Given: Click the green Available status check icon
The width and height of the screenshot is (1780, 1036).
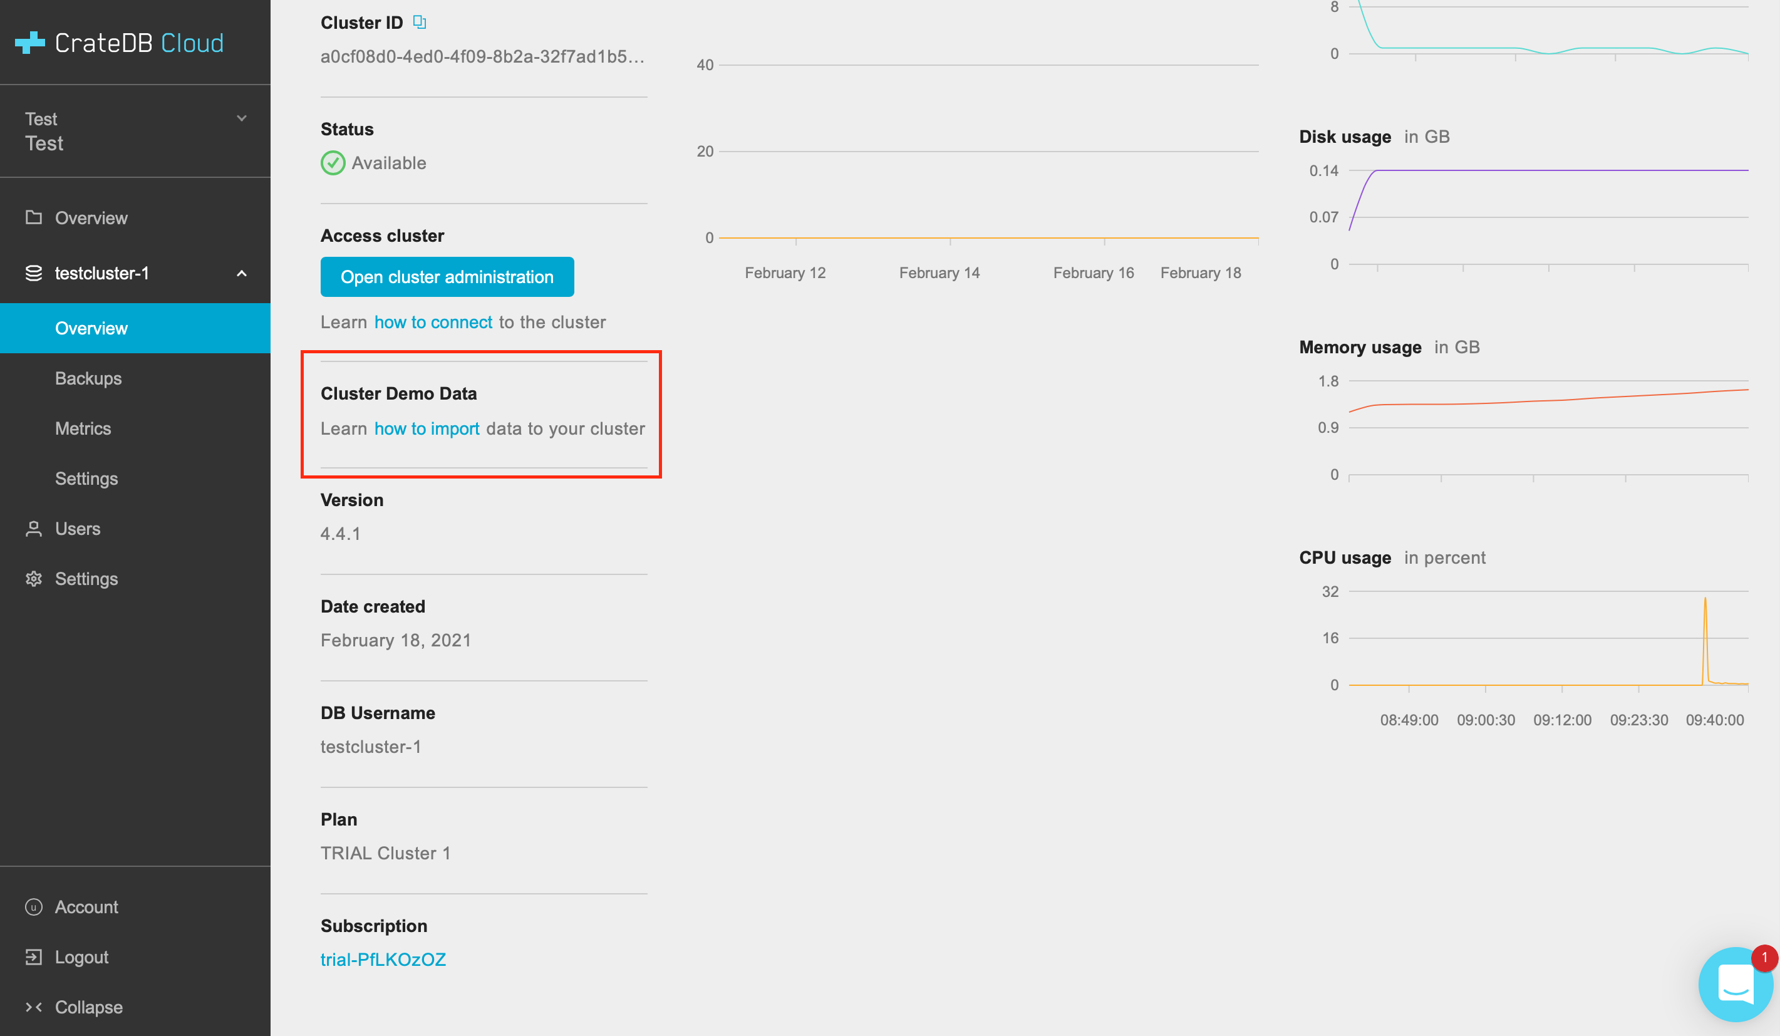Looking at the screenshot, I should click(333, 163).
